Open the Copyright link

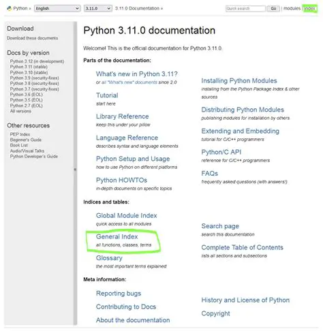pos(215,313)
